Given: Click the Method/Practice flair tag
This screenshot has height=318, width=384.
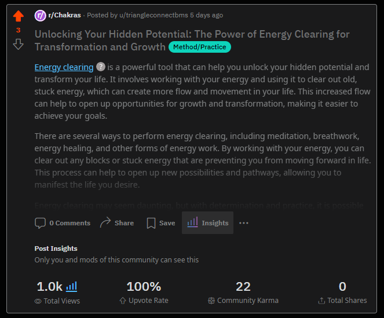Looking at the screenshot, I should click(x=200, y=47).
